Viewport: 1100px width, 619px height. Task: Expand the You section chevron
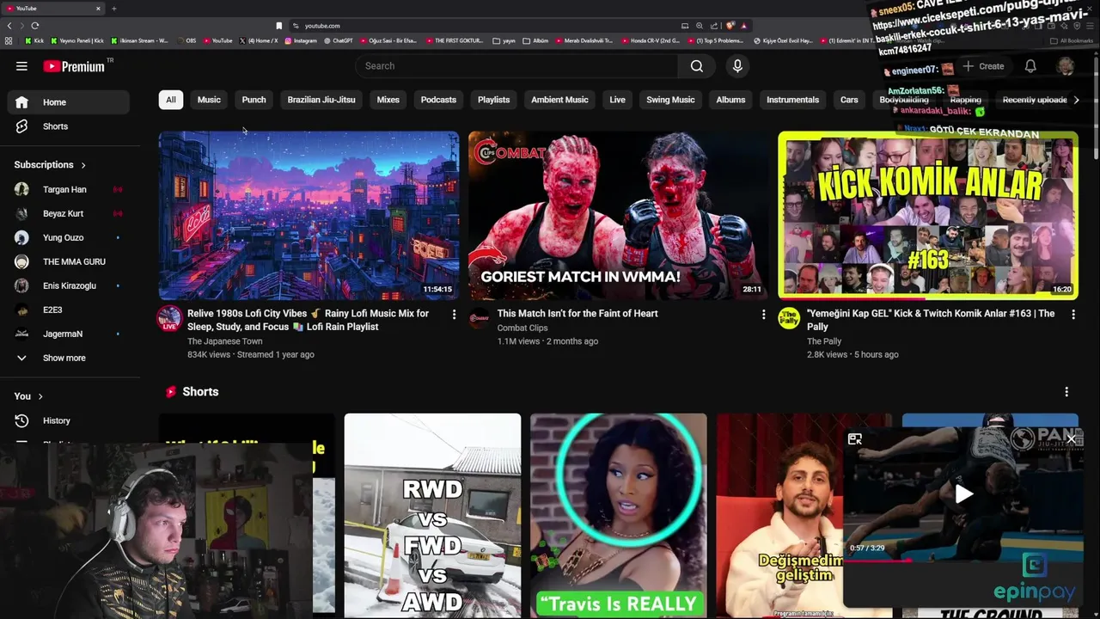pyautogui.click(x=40, y=396)
